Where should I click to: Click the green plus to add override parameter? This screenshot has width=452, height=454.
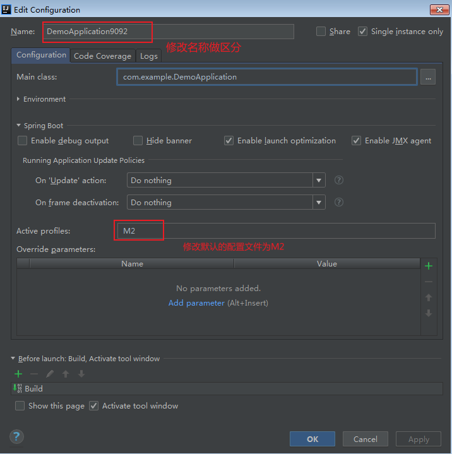[429, 266]
